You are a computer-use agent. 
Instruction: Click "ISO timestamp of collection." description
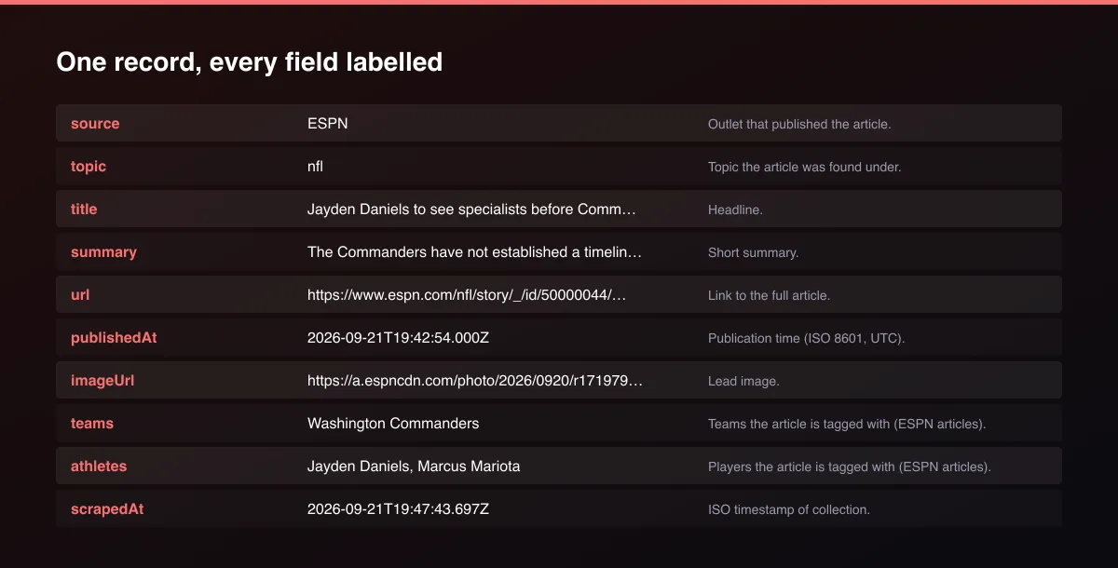tap(788, 509)
